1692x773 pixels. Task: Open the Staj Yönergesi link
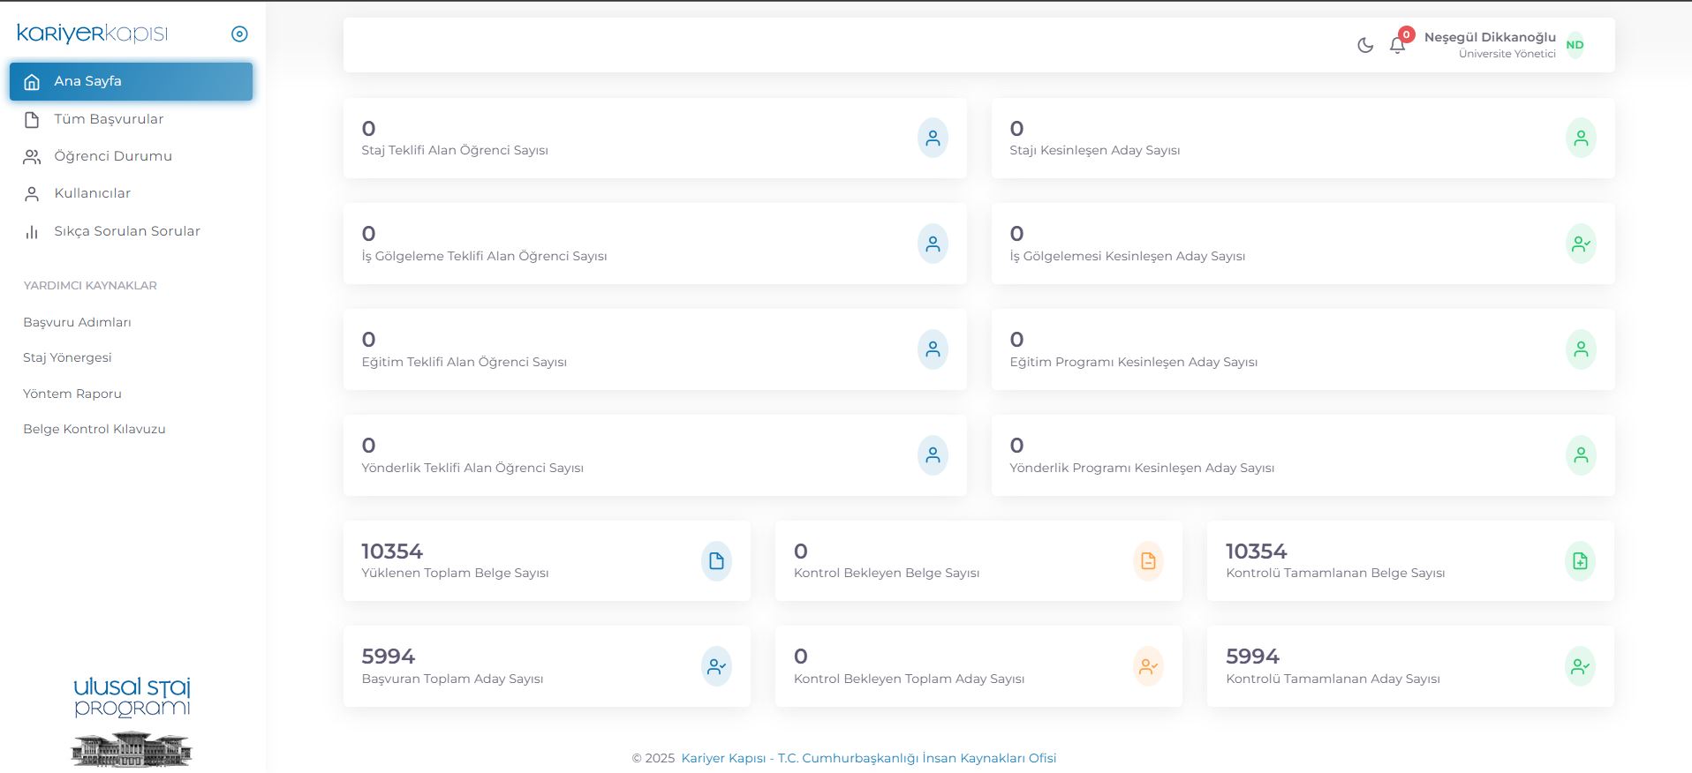pyautogui.click(x=67, y=357)
